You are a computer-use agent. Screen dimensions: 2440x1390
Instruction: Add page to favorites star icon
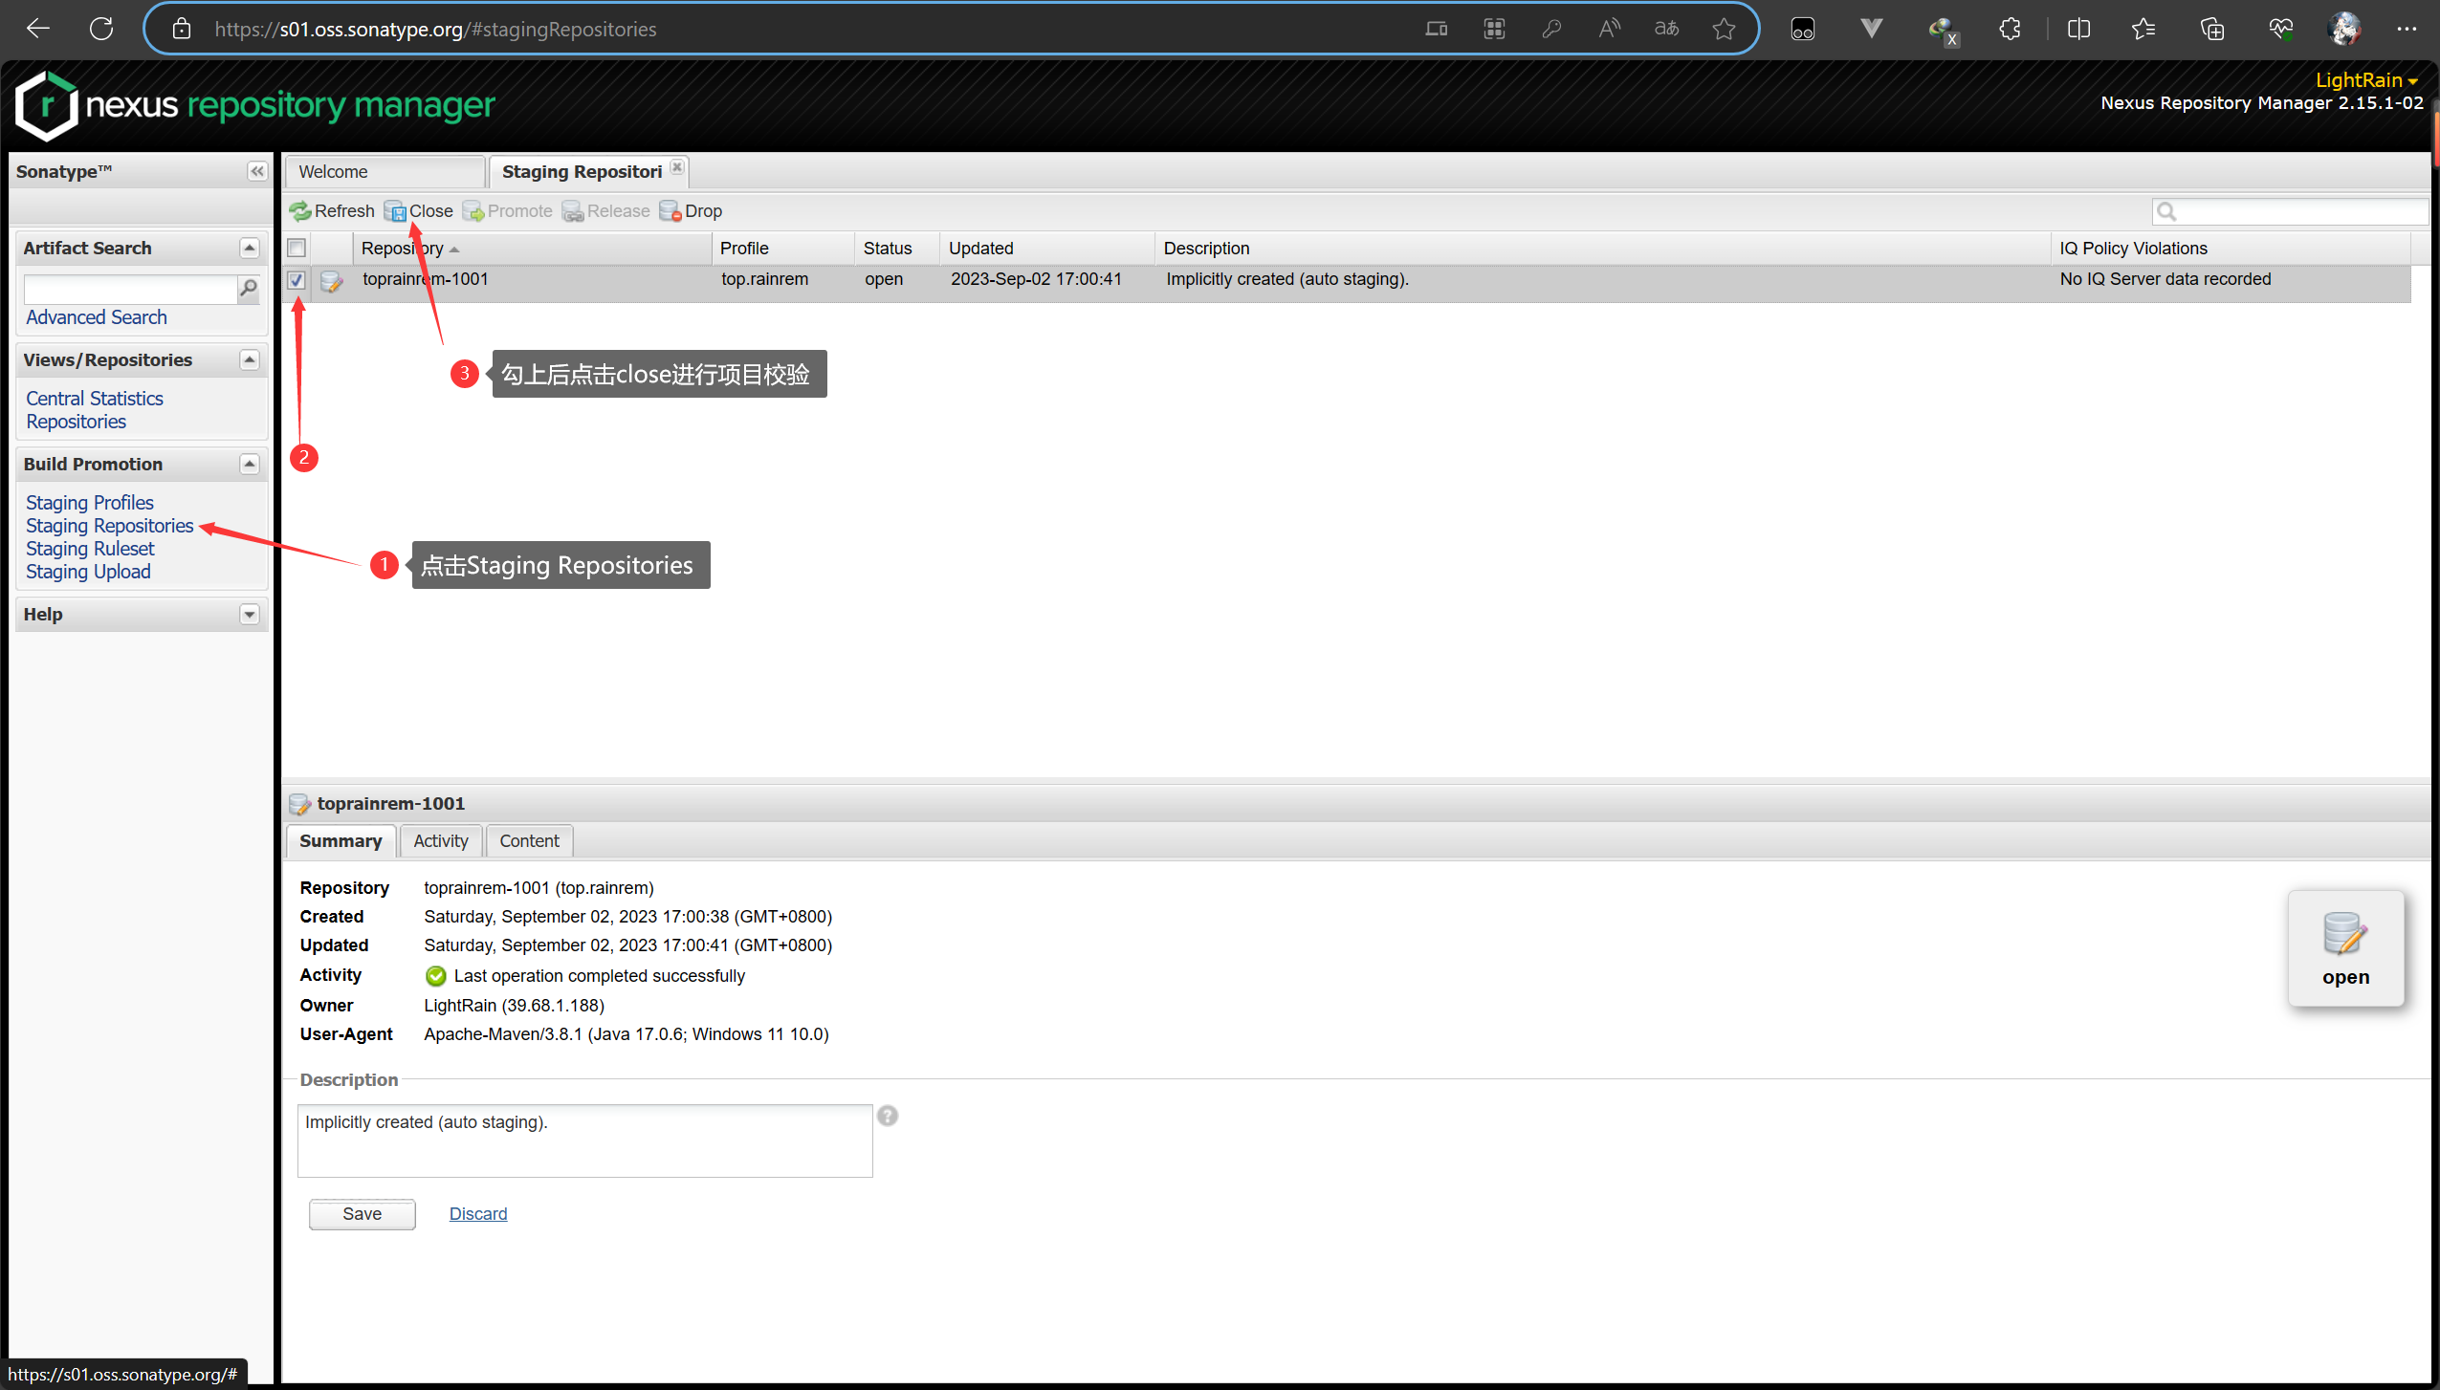(x=1724, y=29)
